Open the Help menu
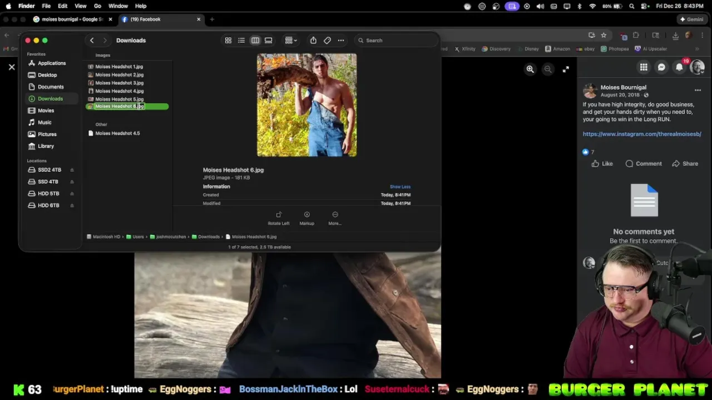Image resolution: width=712 pixels, height=400 pixels. pyautogui.click(x=141, y=6)
